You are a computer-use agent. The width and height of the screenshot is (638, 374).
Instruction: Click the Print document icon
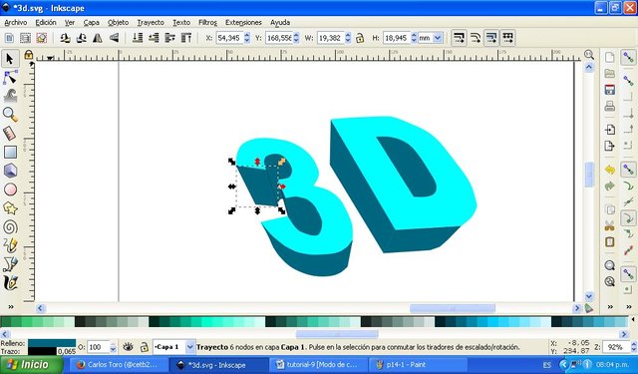pos(609,107)
